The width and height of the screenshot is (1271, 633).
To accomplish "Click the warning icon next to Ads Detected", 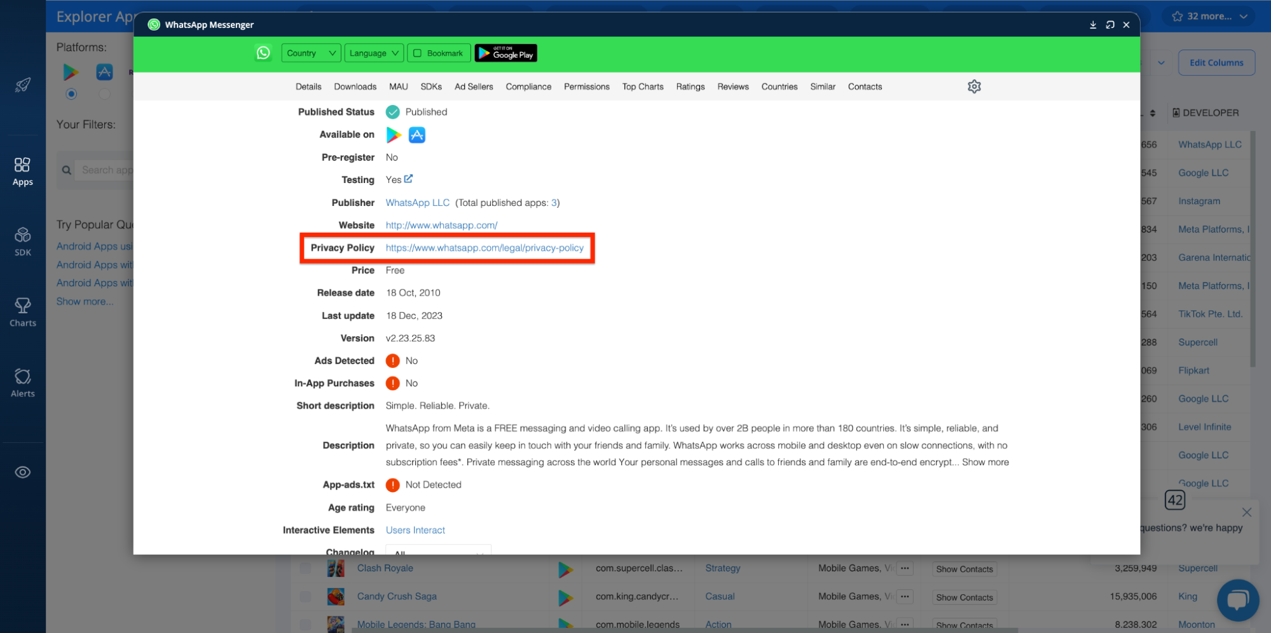I will 393,361.
